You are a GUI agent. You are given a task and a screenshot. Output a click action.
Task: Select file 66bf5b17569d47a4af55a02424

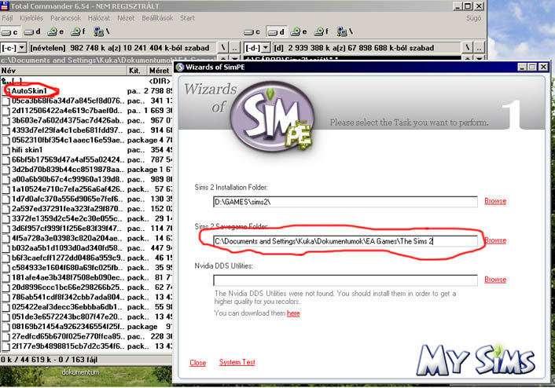pos(68,160)
